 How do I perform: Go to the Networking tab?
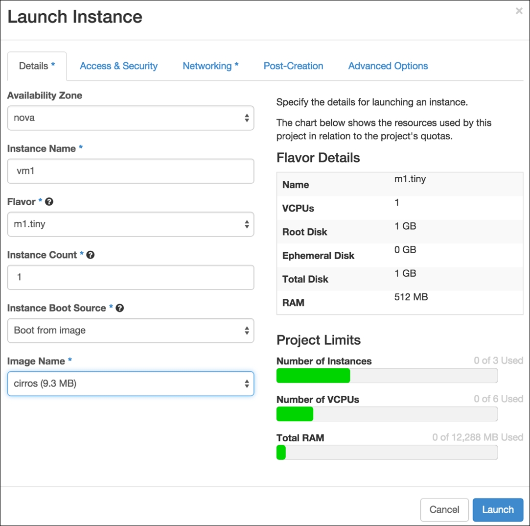click(210, 66)
